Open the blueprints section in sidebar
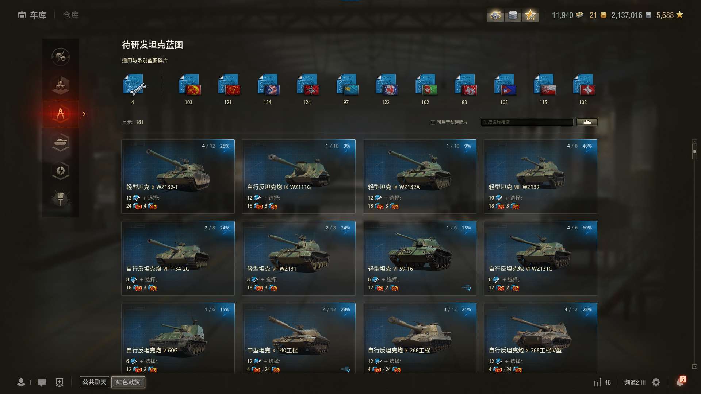Screen dimensions: 701x394 tap(61, 114)
